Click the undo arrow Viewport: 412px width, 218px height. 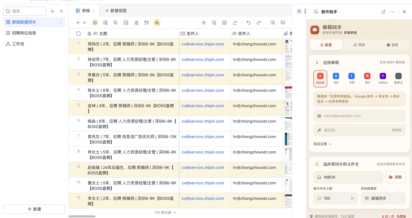click(x=248, y=23)
